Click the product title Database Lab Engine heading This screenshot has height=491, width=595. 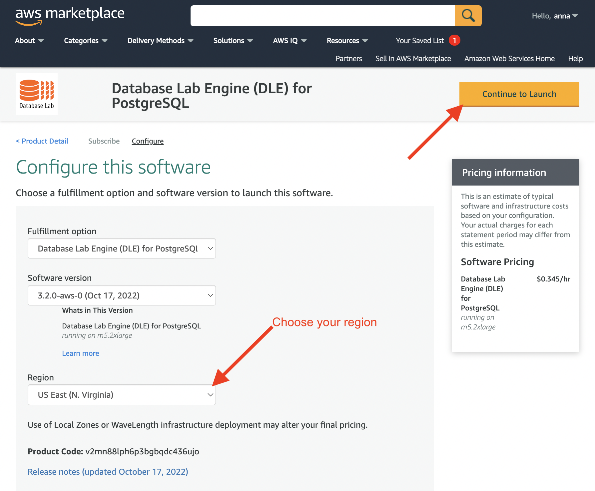(x=212, y=96)
